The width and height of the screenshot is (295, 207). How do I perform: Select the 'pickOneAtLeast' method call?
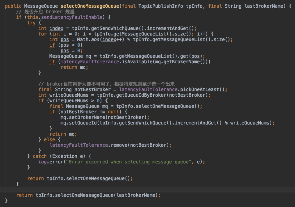[200, 90]
